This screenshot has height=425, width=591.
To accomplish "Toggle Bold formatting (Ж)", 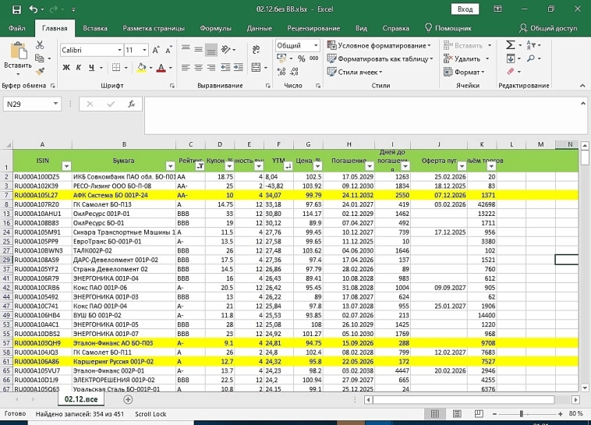I will [x=66, y=68].
